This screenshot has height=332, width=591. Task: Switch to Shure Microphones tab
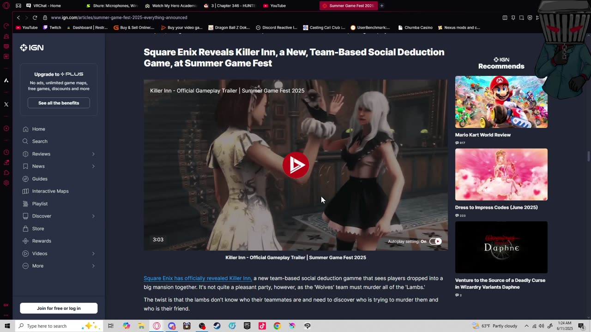[x=113, y=6]
